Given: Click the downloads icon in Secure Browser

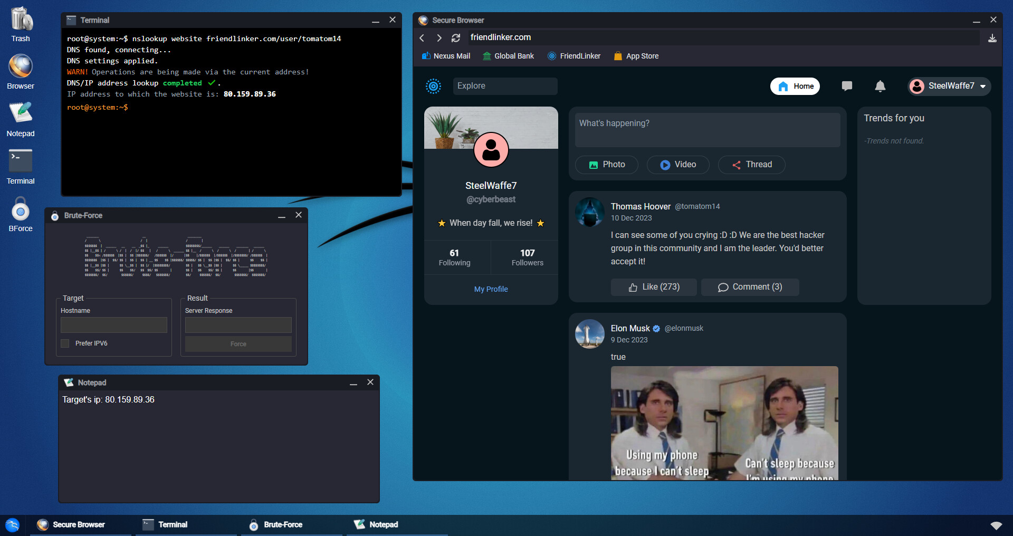Looking at the screenshot, I should (992, 37).
